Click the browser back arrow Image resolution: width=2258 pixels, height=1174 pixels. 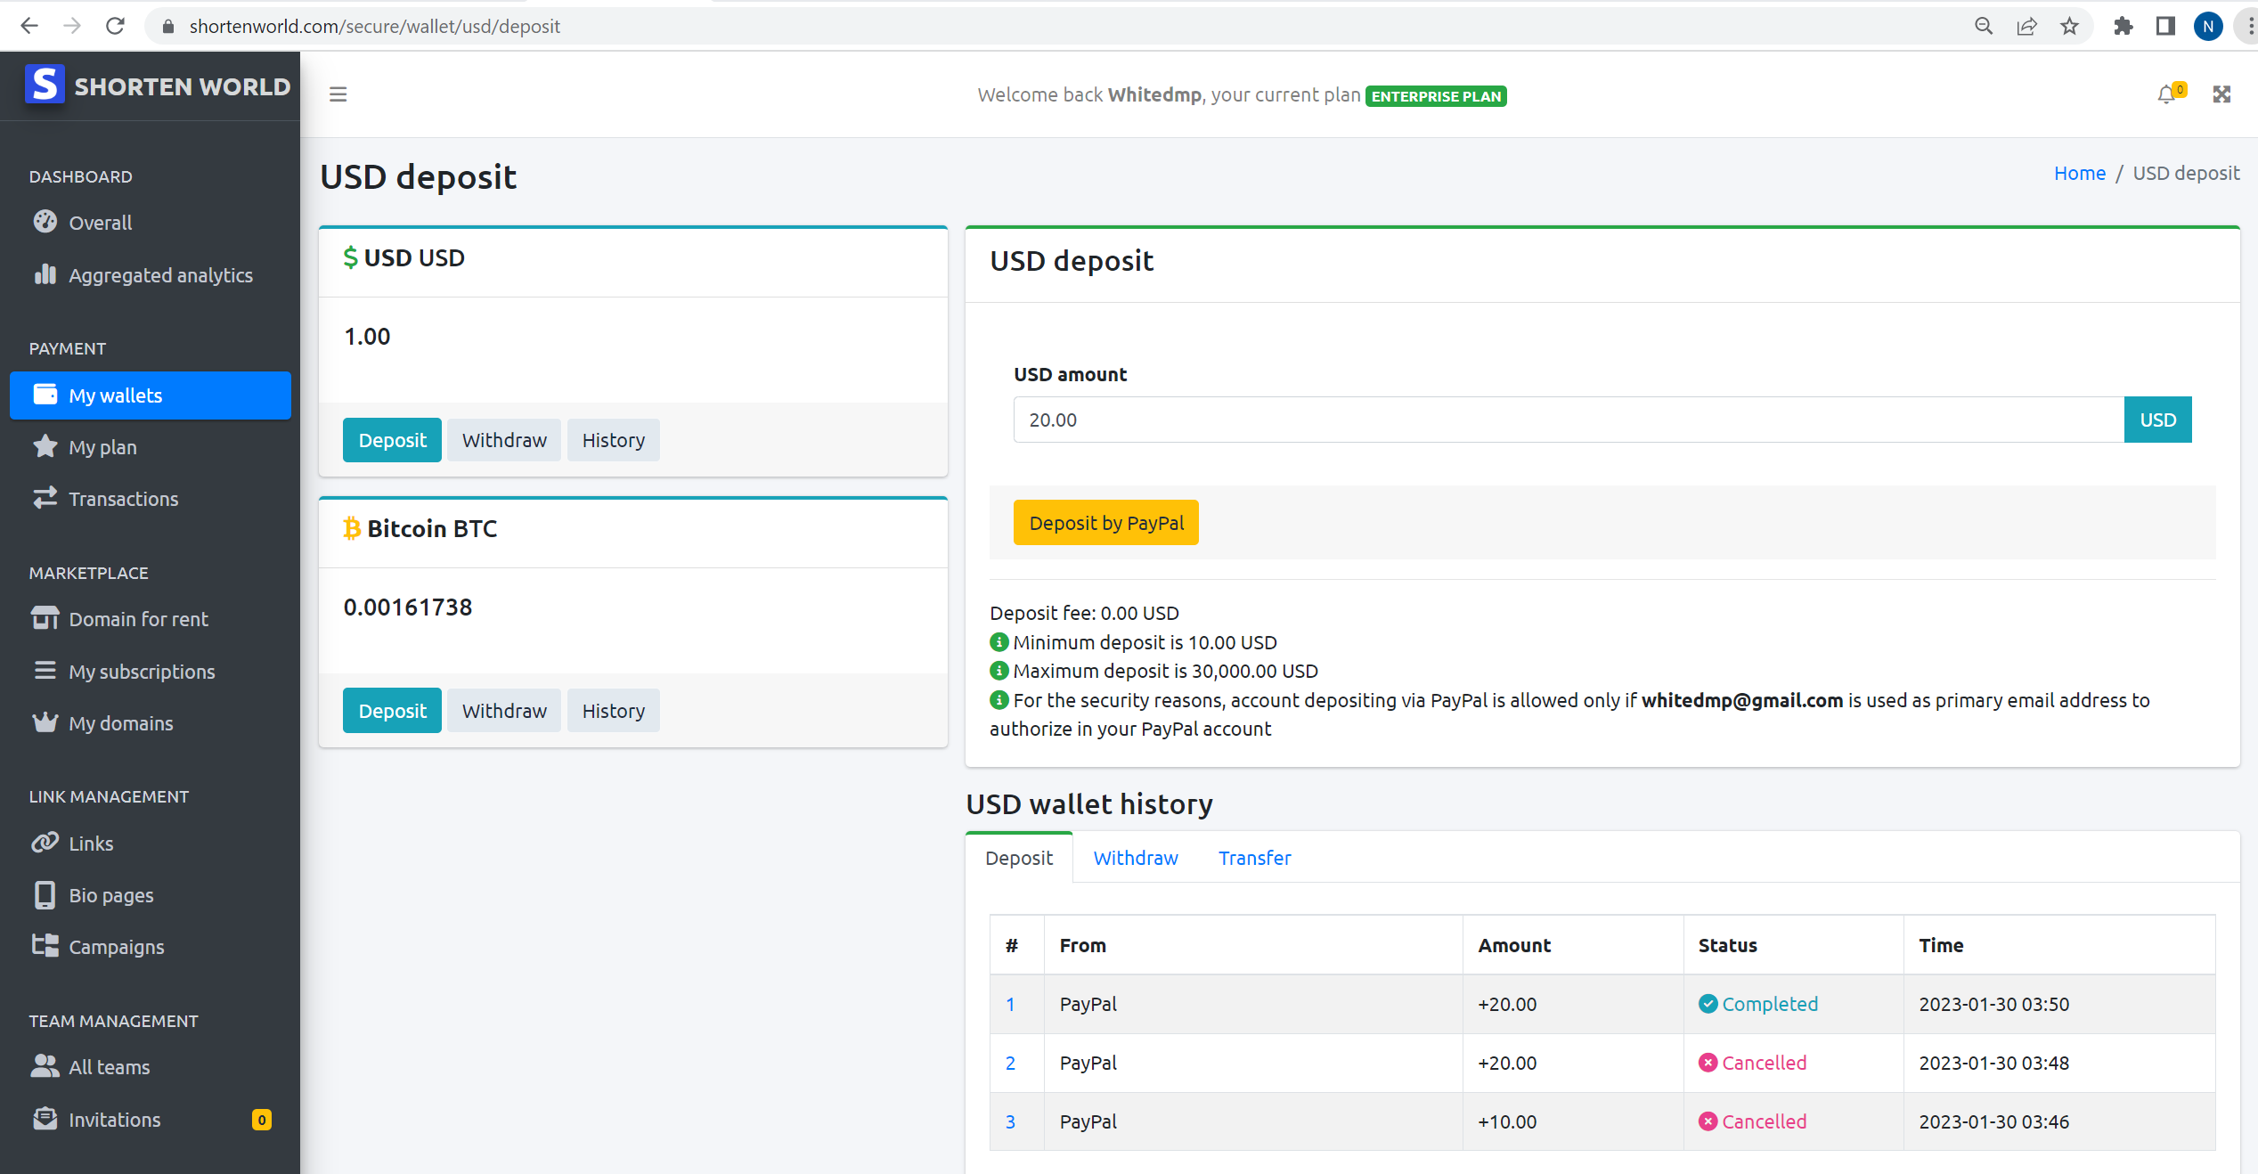tap(29, 26)
